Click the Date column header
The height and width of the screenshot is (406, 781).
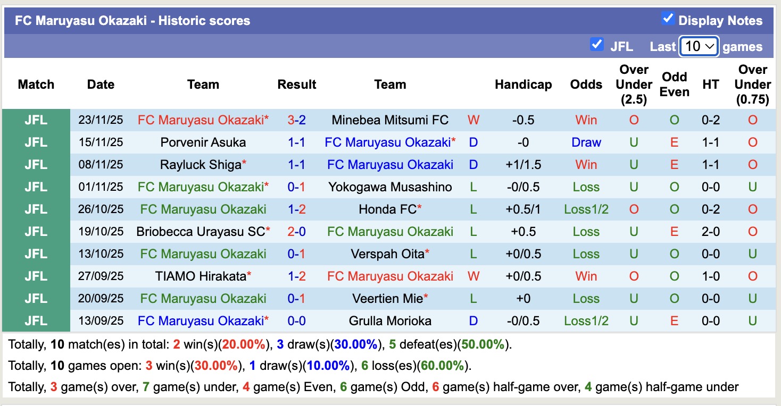pos(101,84)
